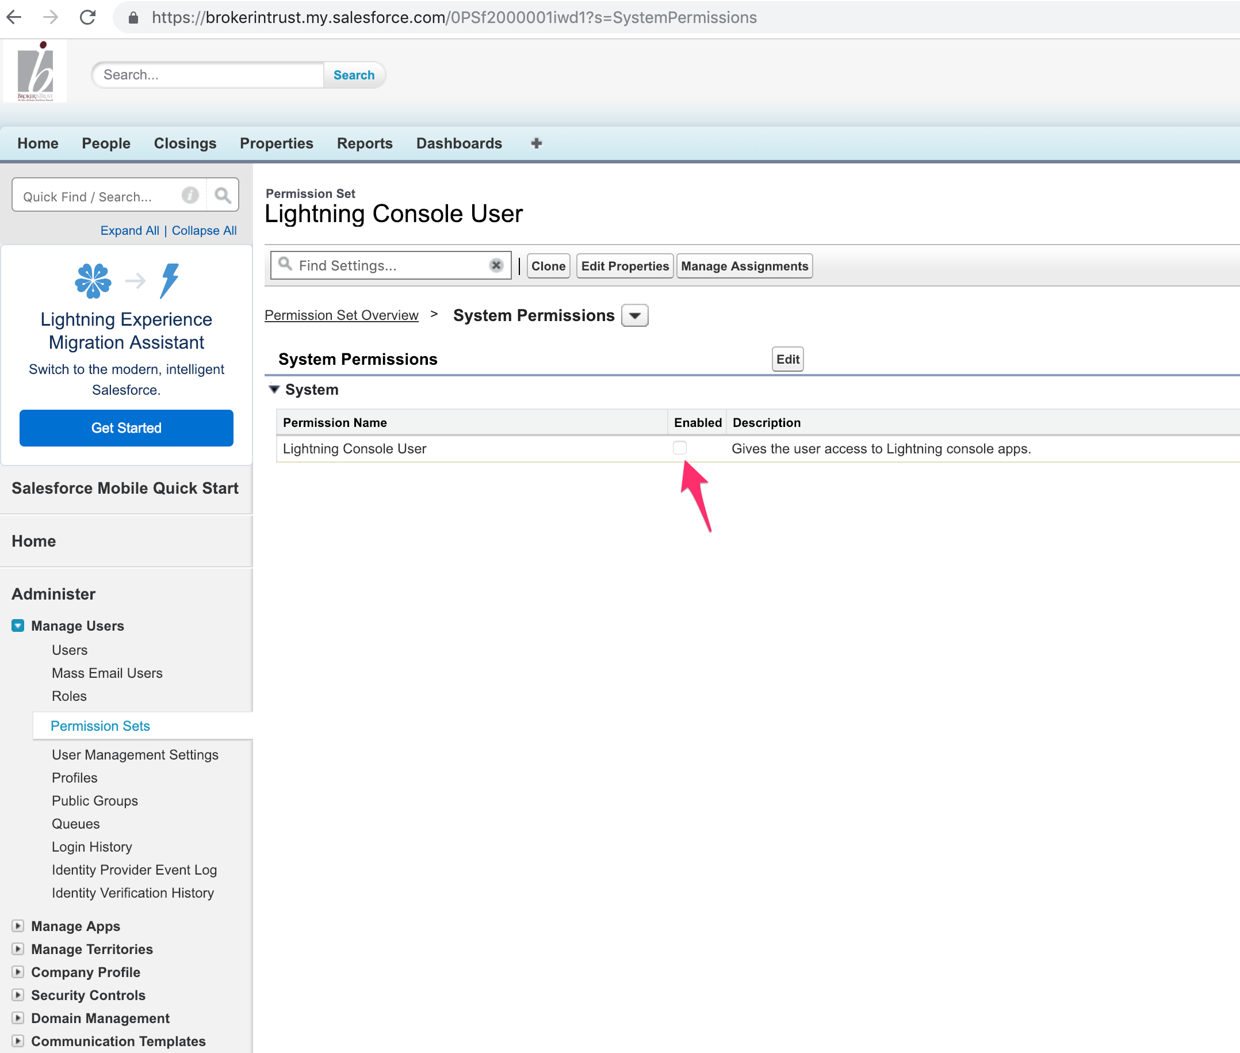Open Login History in sidebar
The image size is (1240, 1053).
[91, 846]
